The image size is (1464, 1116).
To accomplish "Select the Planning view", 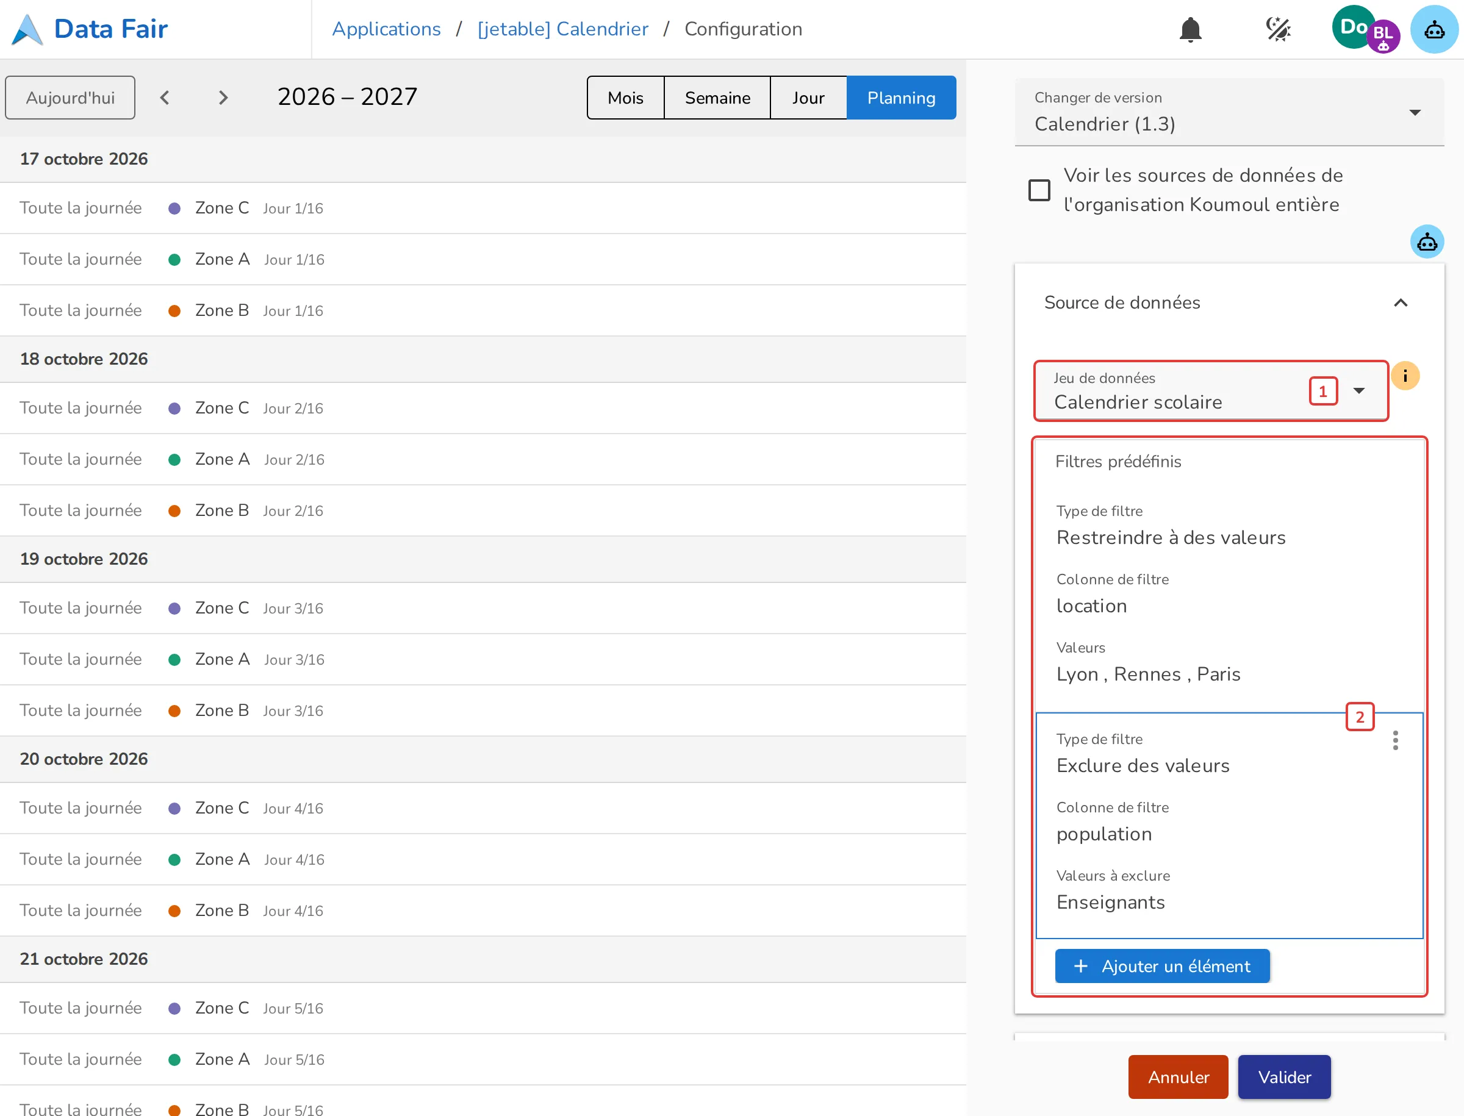I will [901, 98].
